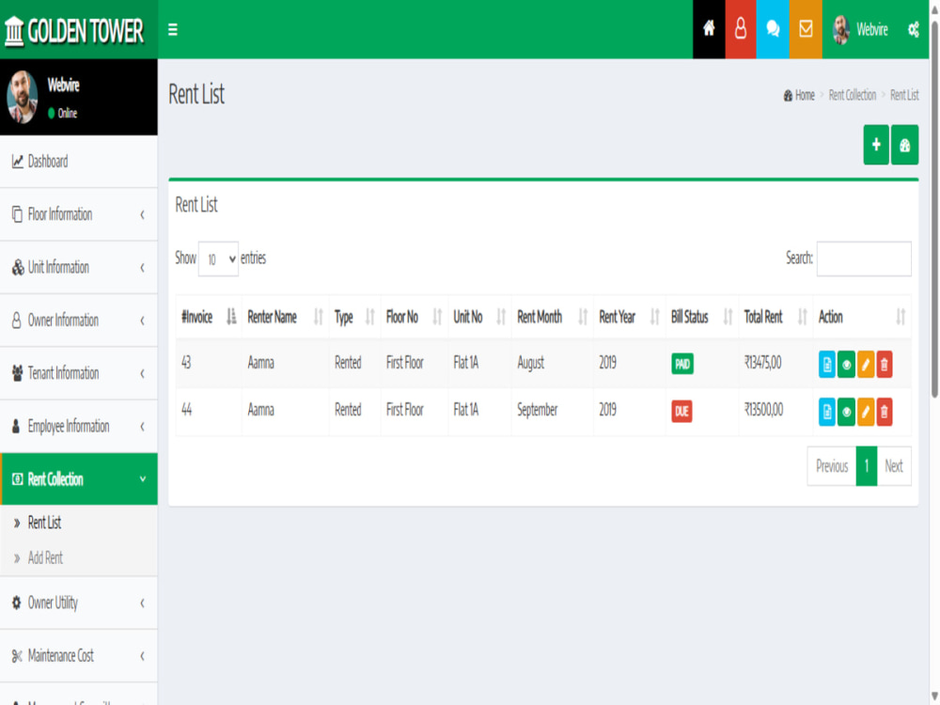Edit pencil icon for invoice 43
Image resolution: width=940 pixels, height=705 pixels.
tap(866, 365)
